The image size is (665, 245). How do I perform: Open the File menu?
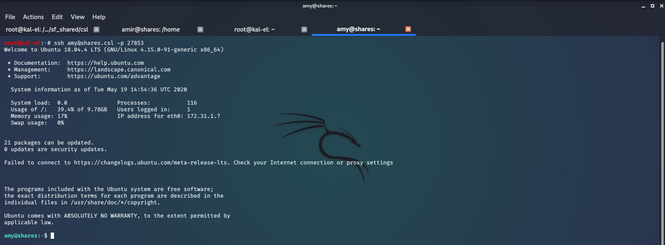tap(10, 17)
